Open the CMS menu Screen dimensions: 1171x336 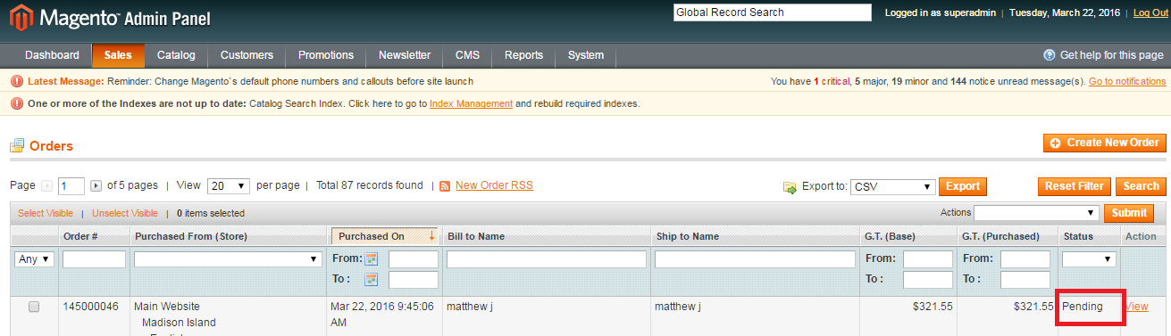(x=467, y=55)
